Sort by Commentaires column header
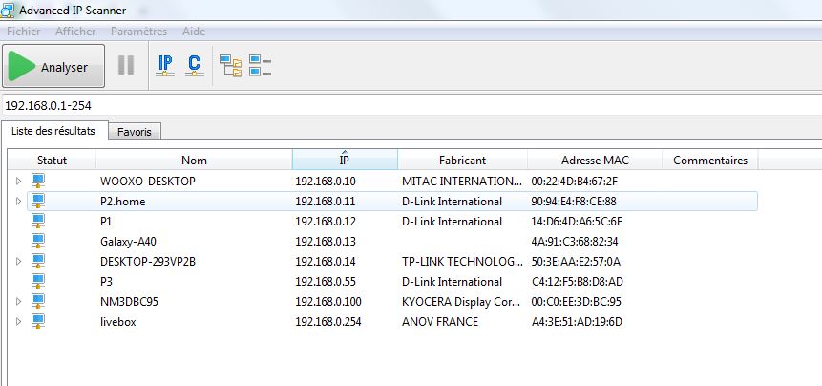The height and width of the screenshot is (386, 822). [710, 160]
